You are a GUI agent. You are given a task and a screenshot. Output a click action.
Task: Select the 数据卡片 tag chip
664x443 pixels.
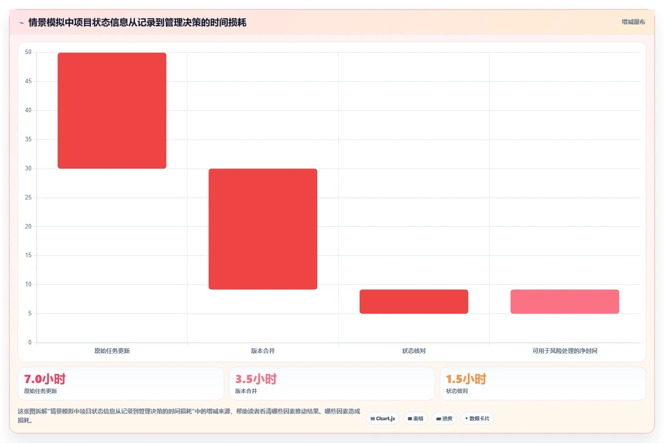pos(477,418)
